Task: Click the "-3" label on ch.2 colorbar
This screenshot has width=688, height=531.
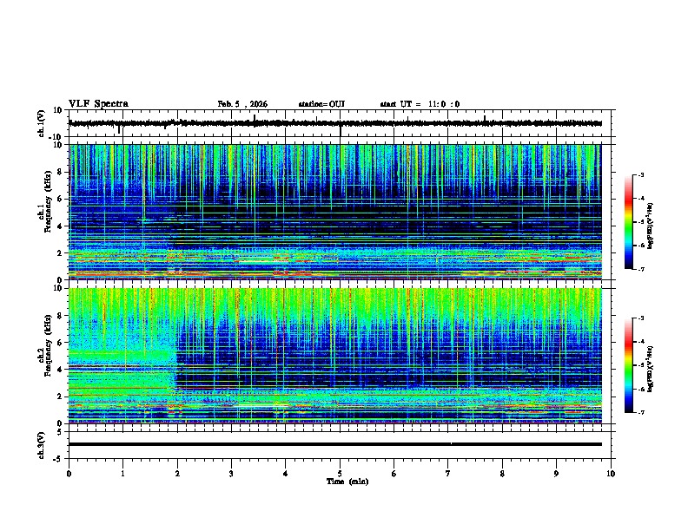Action: point(640,318)
